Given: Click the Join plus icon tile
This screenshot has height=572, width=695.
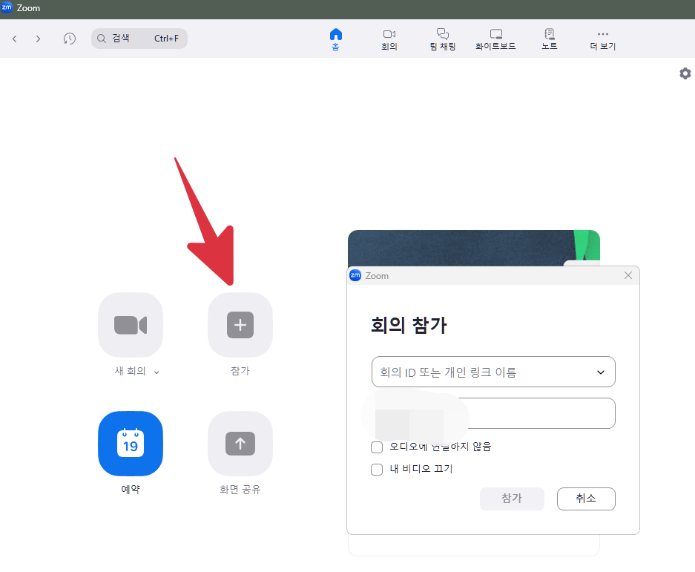Looking at the screenshot, I should 240,325.
